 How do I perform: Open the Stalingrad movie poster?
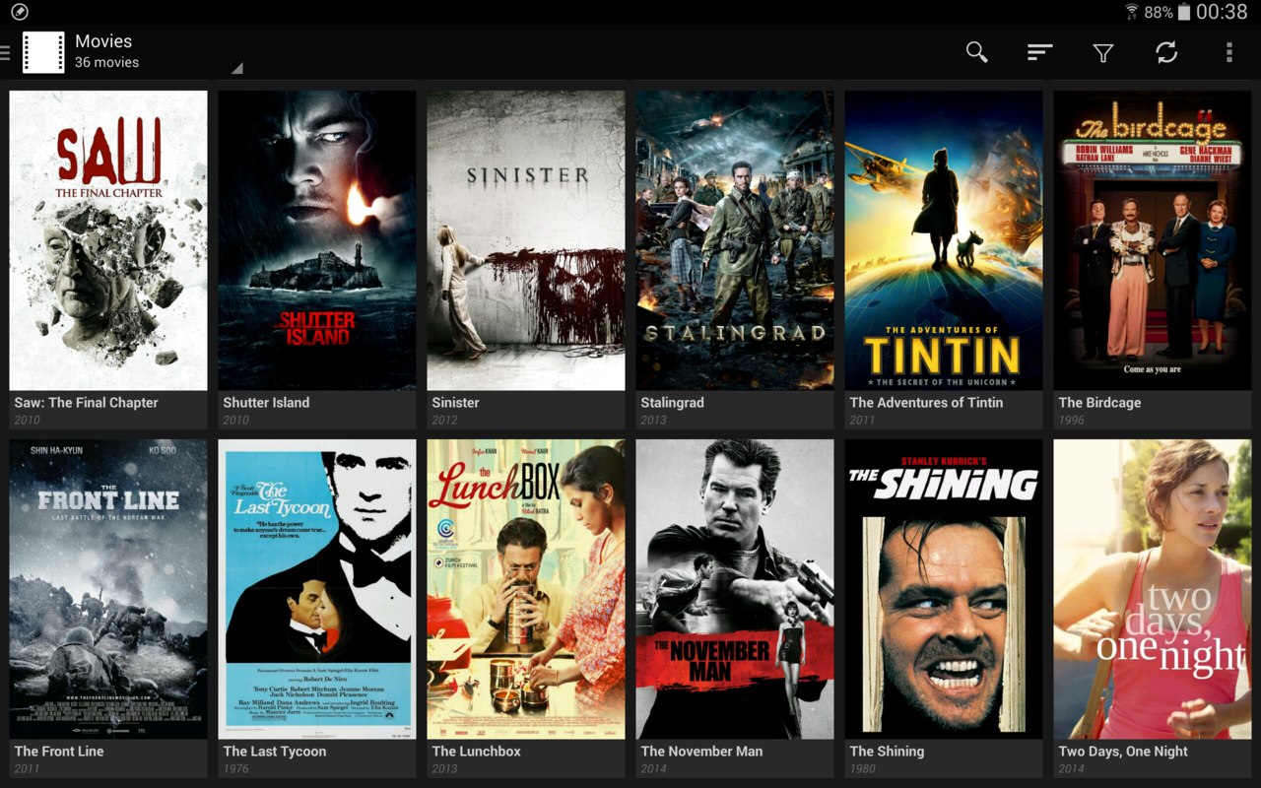click(735, 240)
